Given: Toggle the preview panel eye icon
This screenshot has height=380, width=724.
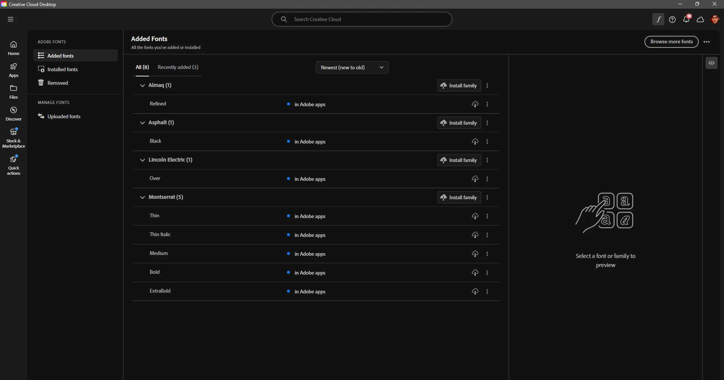Looking at the screenshot, I should pyautogui.click(x=712, y=63).
